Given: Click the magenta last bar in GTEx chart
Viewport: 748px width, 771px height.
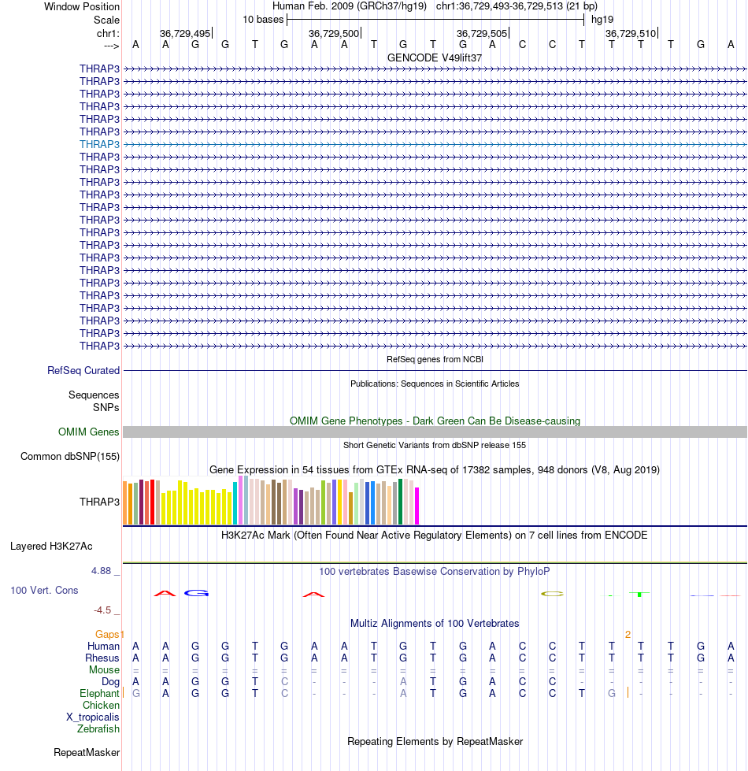Looking at the screenshot, I should click(417, 506).
